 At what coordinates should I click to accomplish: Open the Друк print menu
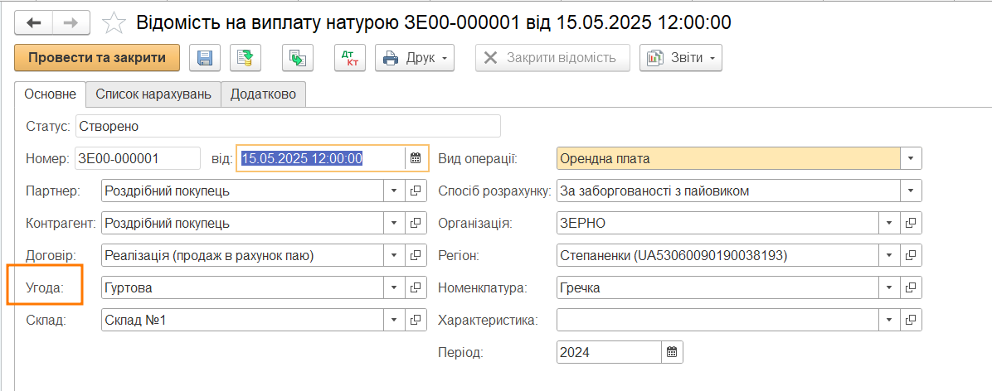pyautogui.click(x=416, y=58)
